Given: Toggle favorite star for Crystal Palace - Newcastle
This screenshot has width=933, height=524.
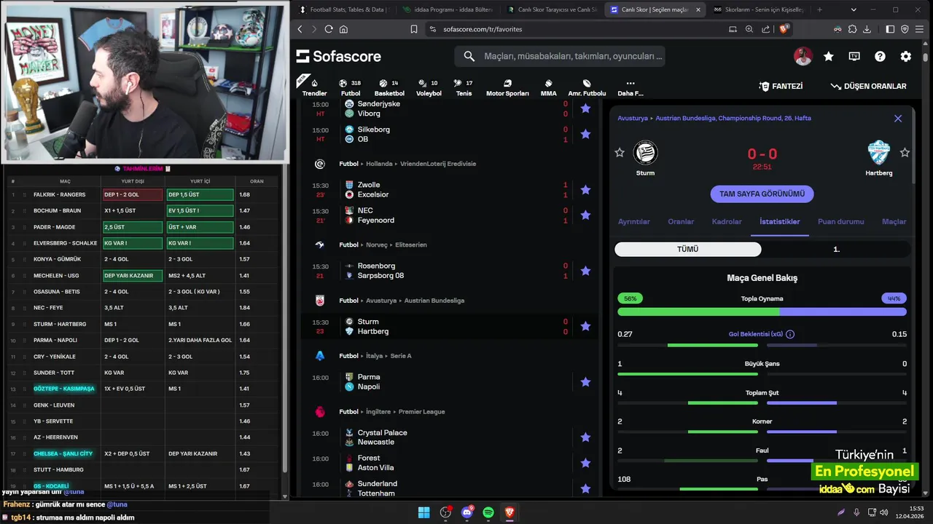Looking at the screenshot, I should click(x=585, y=437).
